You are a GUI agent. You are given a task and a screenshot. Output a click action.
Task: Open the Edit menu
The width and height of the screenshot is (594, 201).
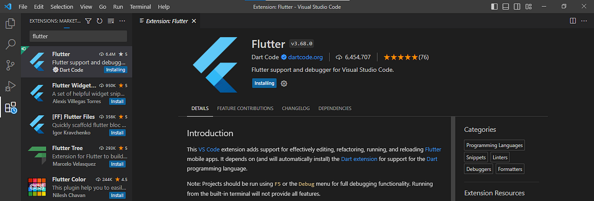pyautogui.click(x=39, y=7)
